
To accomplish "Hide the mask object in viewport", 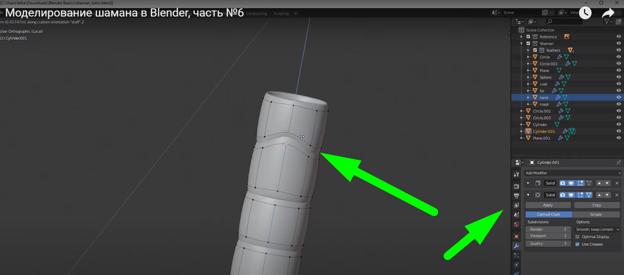I will point(619,104).
